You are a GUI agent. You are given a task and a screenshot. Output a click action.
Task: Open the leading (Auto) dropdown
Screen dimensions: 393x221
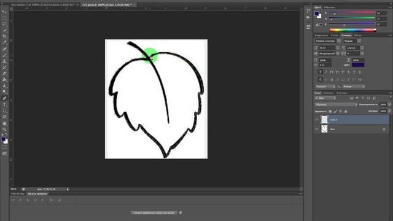click(362, 48)
